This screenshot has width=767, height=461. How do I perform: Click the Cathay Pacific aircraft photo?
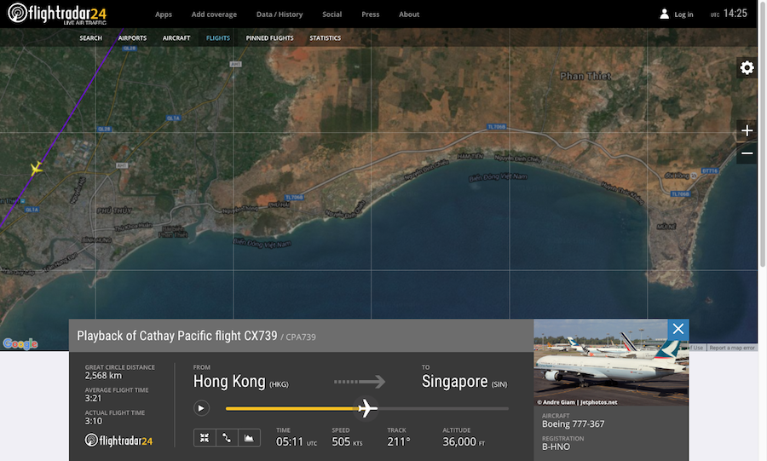pos(611,362)
